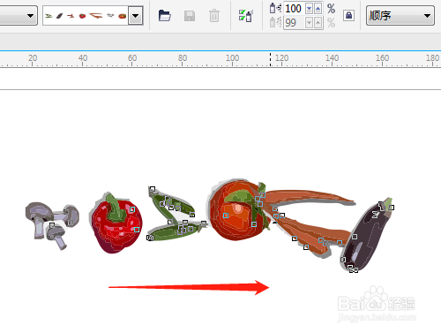This screenshot has width=441, height=333.
Task: Increase the 99 value with the up arrow
Action: (x=318, y=23)
